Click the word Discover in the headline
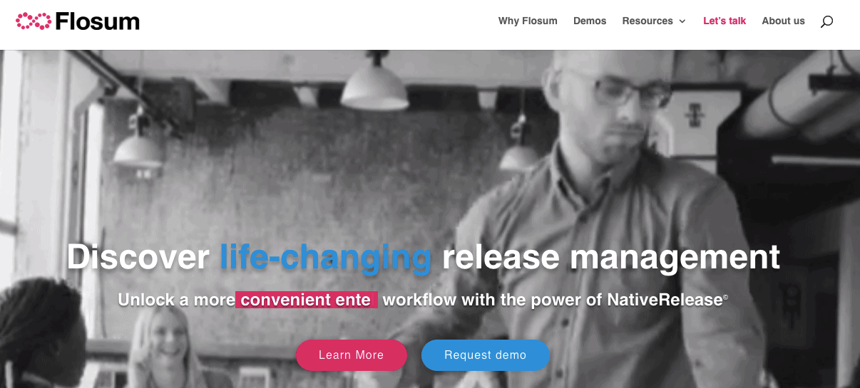 (138, 256)
